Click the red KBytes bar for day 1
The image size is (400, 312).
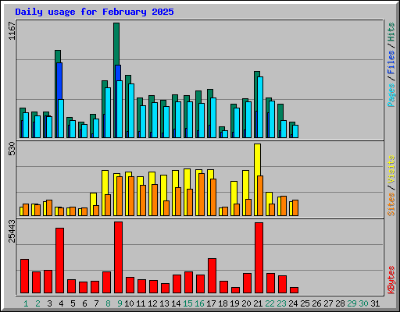[25, 276]
